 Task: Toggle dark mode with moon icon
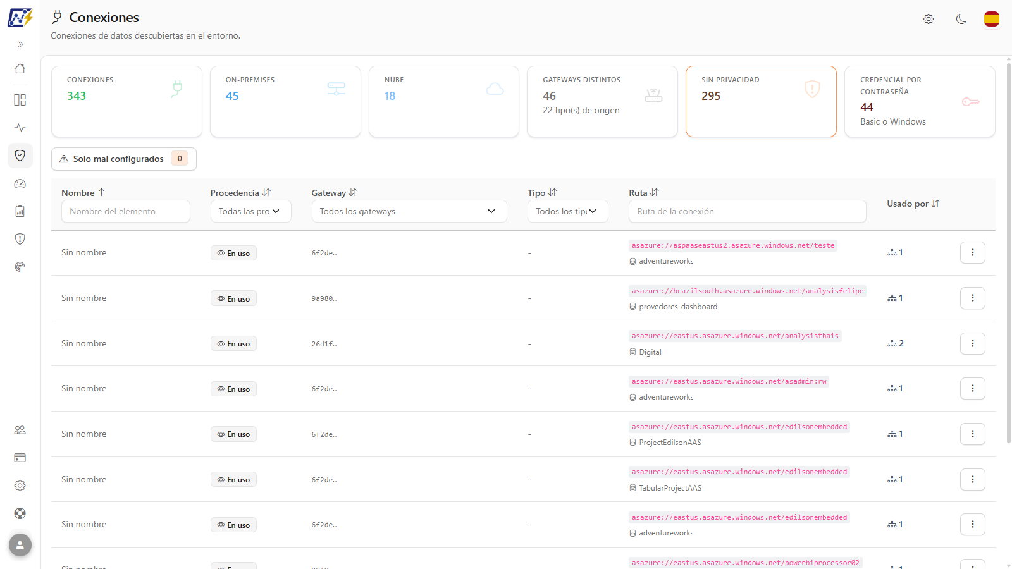click(x=961, y=19)
